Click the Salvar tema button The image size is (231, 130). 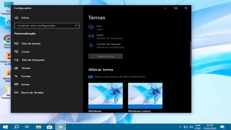click(x=105, y=56)
